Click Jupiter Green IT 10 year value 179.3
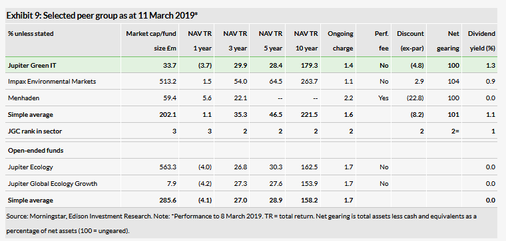Image resolution: width=506 pixels, height=241 pixels. click(309, 65)
